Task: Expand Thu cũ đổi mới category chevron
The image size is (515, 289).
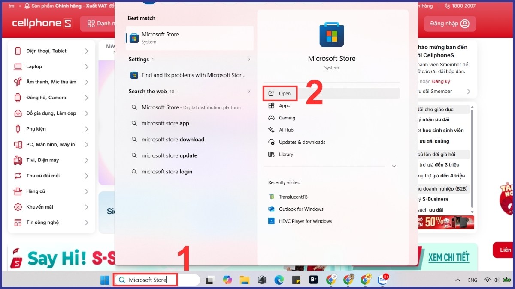Action: point(86,176)
